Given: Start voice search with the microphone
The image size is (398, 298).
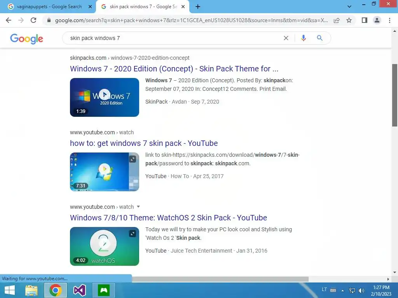Looking at the screenshot, I should pyautogui.click(x=303, y=38).
